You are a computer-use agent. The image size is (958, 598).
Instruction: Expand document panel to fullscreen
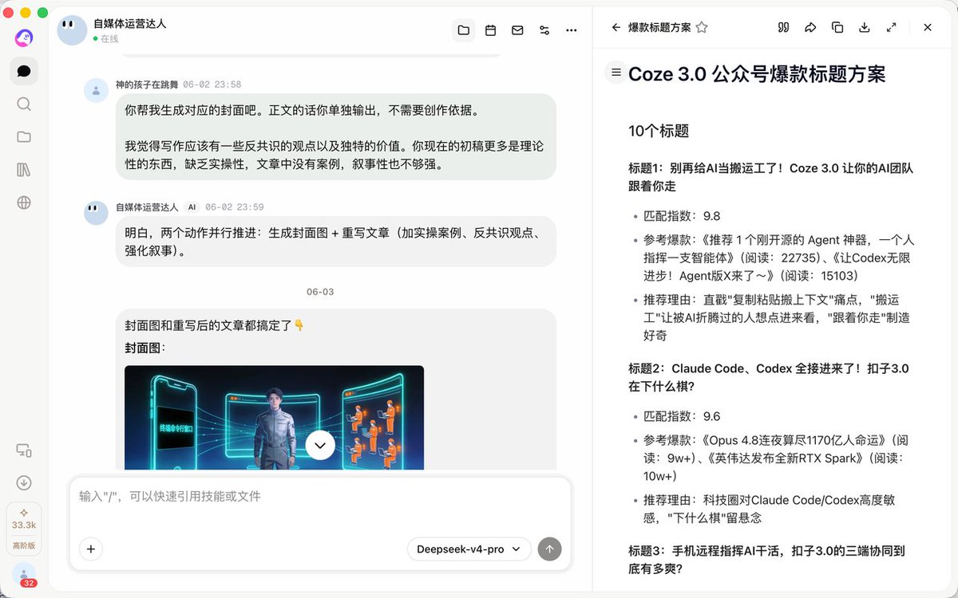[891, 27]
